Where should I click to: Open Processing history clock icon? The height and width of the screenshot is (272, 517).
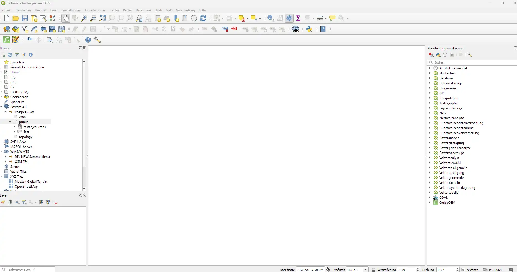(x=445, y=55)
